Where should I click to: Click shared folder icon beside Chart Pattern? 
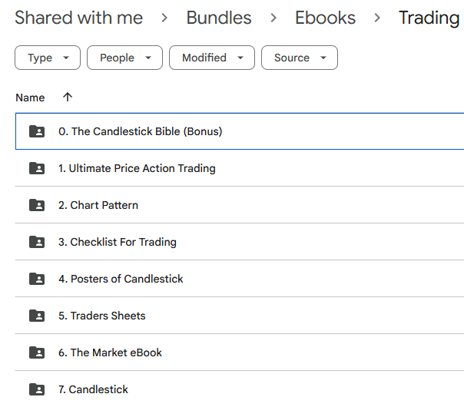click(x=37, y=205)
